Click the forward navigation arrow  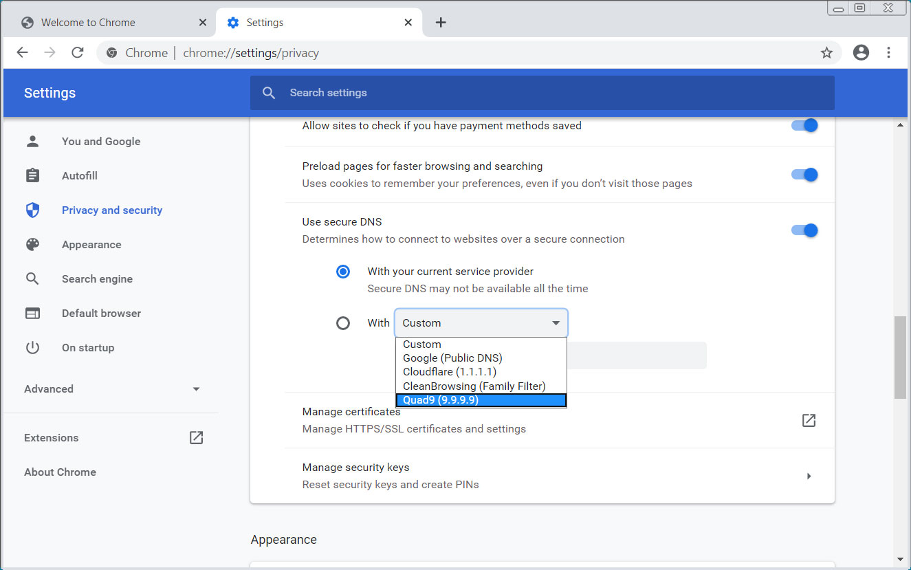click(50, 52)
